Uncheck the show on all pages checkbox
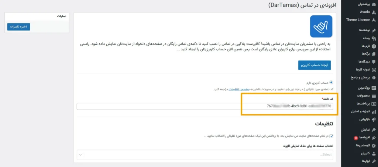 [x=331, y=136]
